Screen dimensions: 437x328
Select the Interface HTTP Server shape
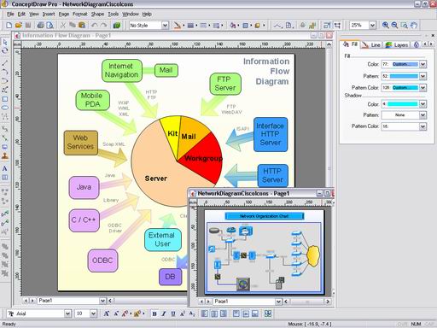pos(271,134)
